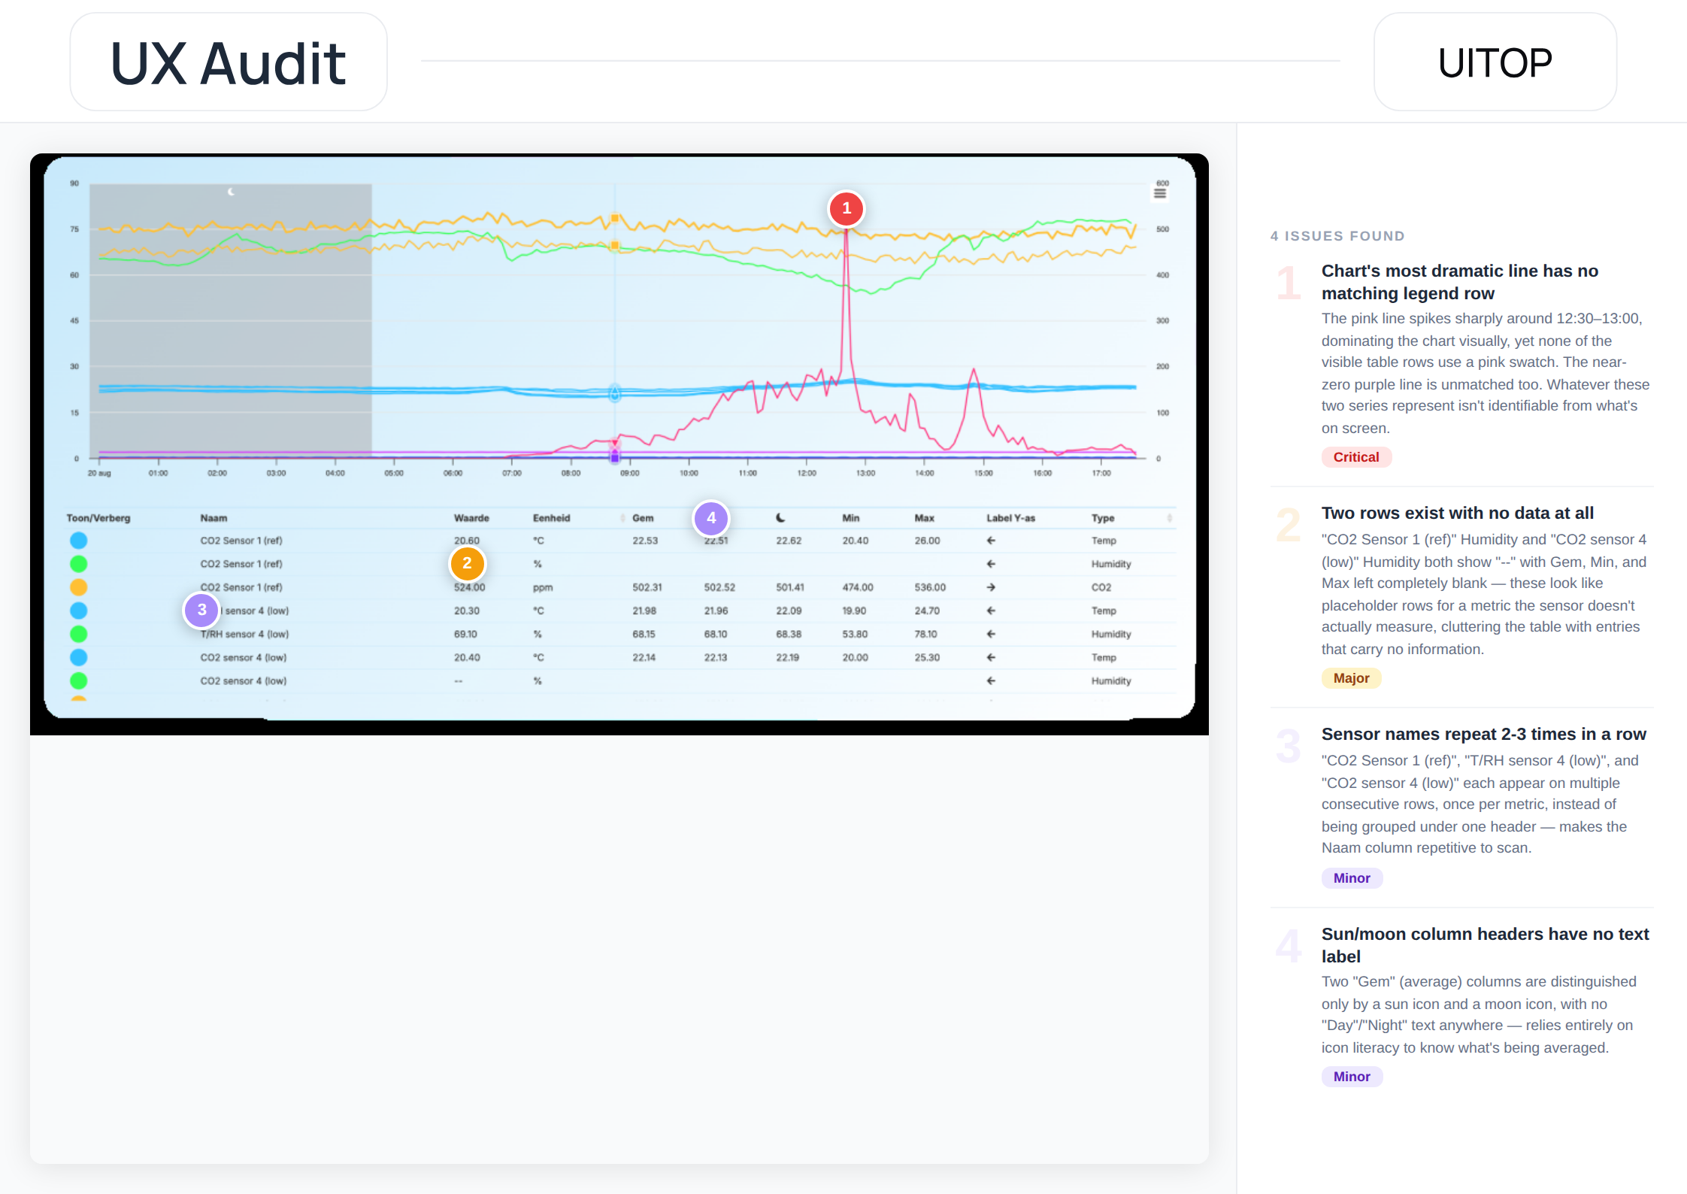Screen dimensions: 1687x1194
Task: Click the Gem column header
Action: click(643, 518)
